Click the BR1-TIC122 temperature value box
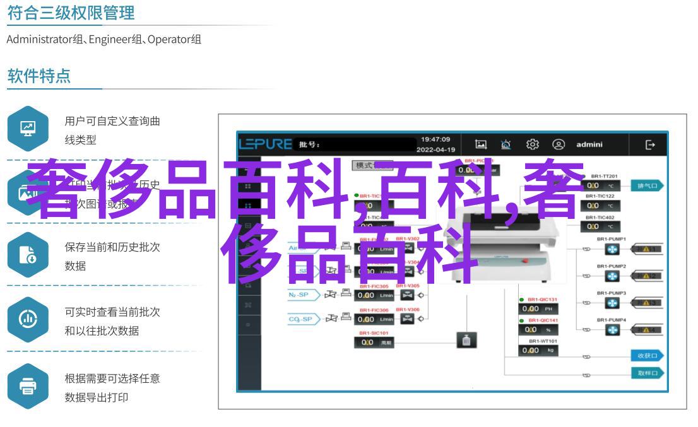The image size is (698, 427). pos(600,206)
